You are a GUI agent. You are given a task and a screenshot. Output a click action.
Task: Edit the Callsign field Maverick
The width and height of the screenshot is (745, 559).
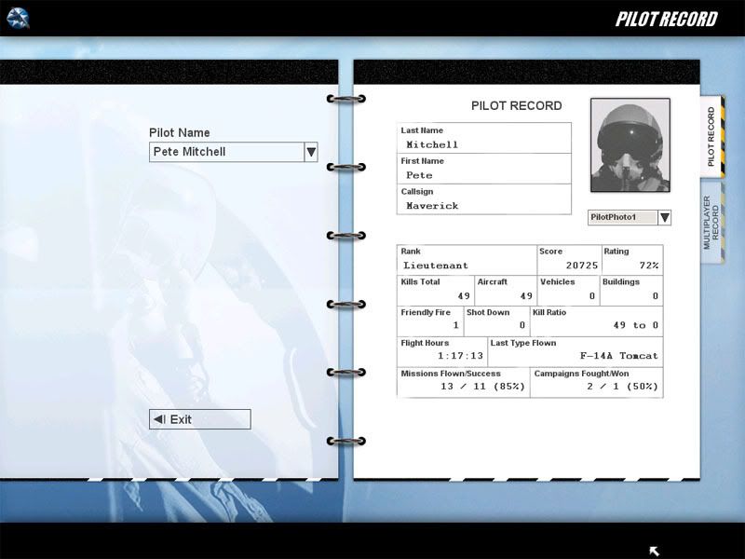tap(483, 199)
